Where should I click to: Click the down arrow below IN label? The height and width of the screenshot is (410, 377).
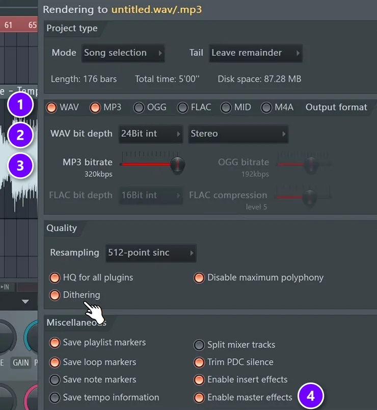tap(25, 302)
